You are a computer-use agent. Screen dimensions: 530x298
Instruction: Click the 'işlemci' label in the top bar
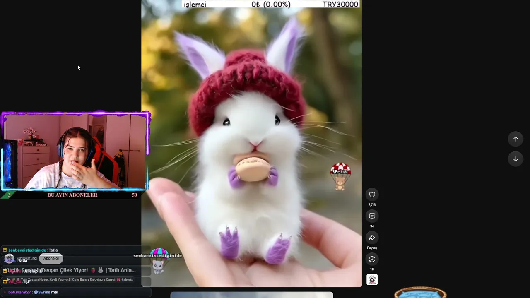pyautogui.click(x=195, y=5)
